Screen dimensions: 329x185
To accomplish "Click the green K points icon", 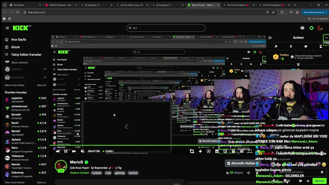I will [x=312, y=28].
